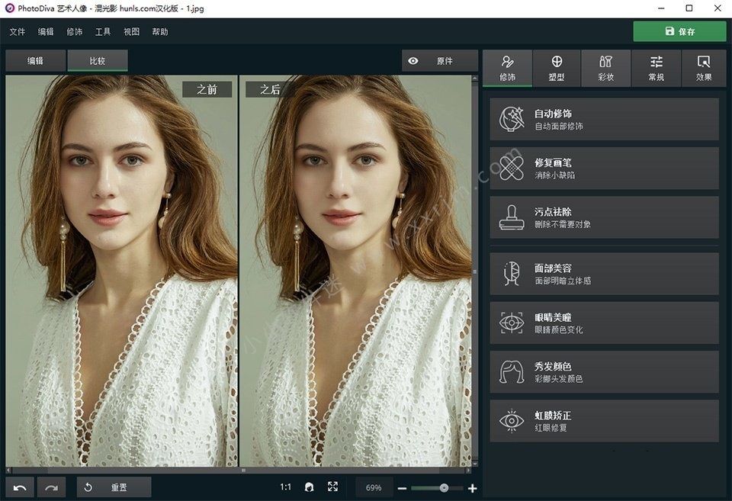Open the 工具 menu
The width and height of the screenshot is (732, 501).
tap(103, 32)
